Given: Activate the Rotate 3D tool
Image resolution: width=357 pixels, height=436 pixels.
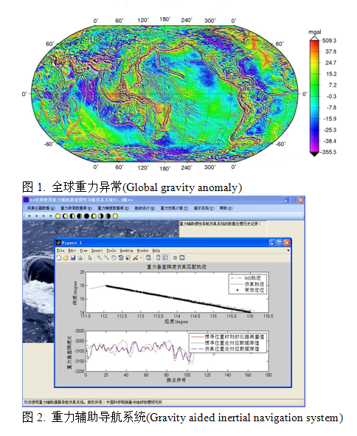Looking at the screenshot, I should (x=121, y=257).
